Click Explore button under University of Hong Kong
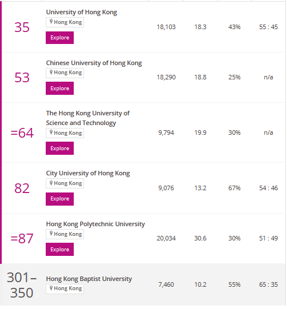Screen dimensions: 287x309 pos(60,38)
